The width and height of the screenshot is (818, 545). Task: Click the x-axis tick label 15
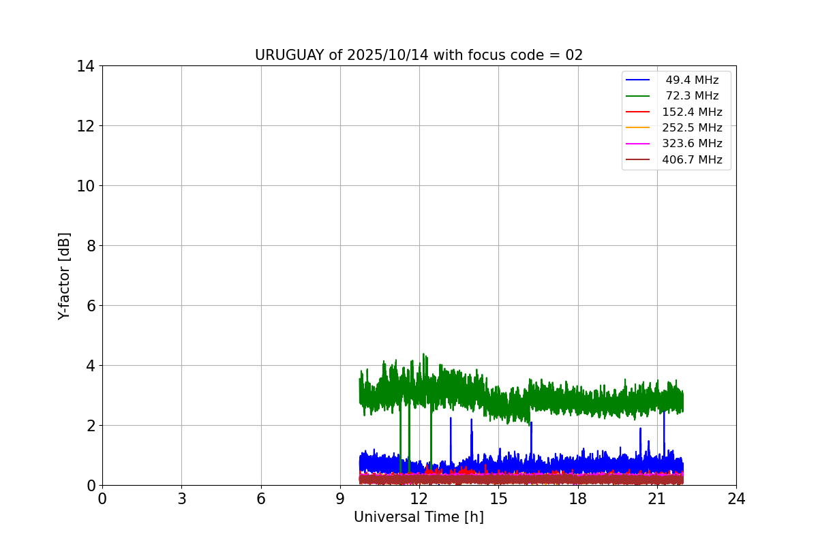(x=498, y=499)
